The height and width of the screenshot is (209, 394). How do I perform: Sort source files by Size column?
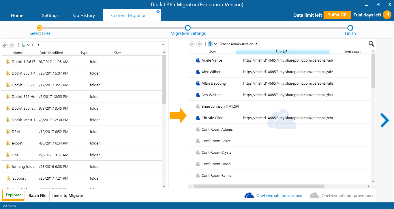pos(117,53)
